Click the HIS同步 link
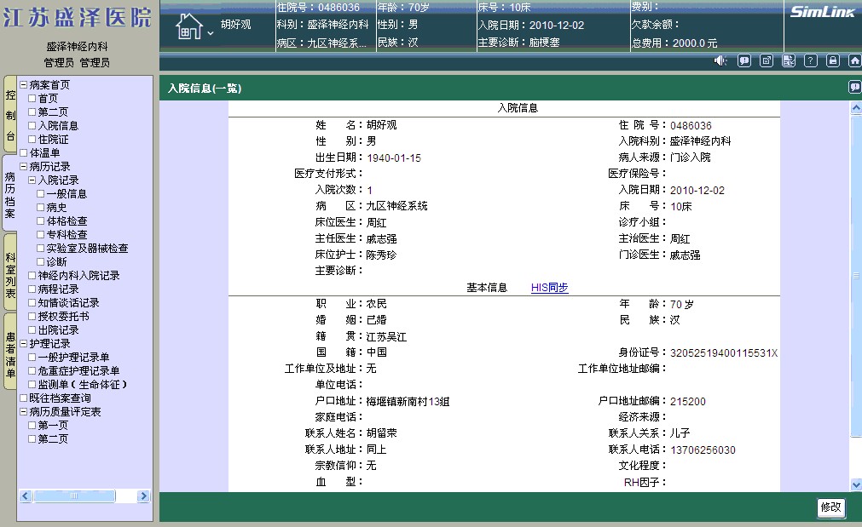This screenshot has width=862, height=527. pyautogui.click(x=549, y=289)
